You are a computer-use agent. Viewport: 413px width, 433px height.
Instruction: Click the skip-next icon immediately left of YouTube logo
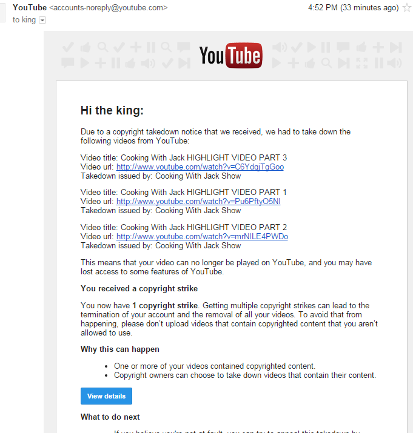point(183,63)
